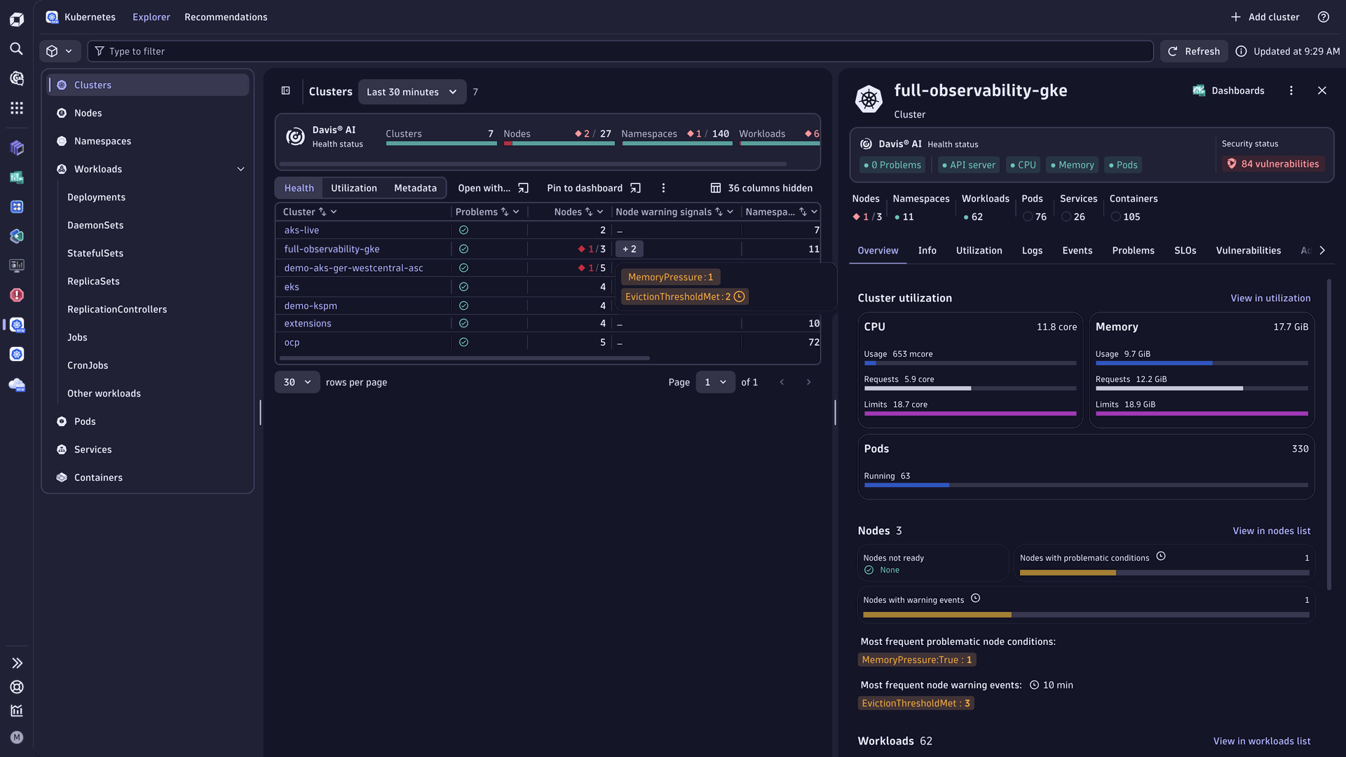Open the Events tab in details

[x=1077, y=250]
